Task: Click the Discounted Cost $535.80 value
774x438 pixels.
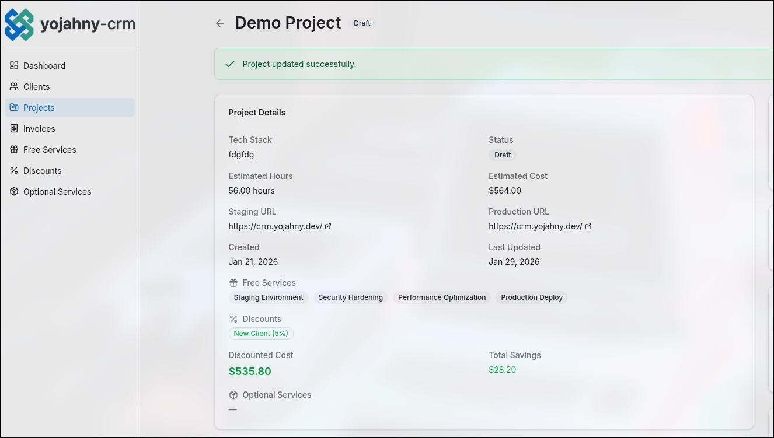Action: click(250, 372)
